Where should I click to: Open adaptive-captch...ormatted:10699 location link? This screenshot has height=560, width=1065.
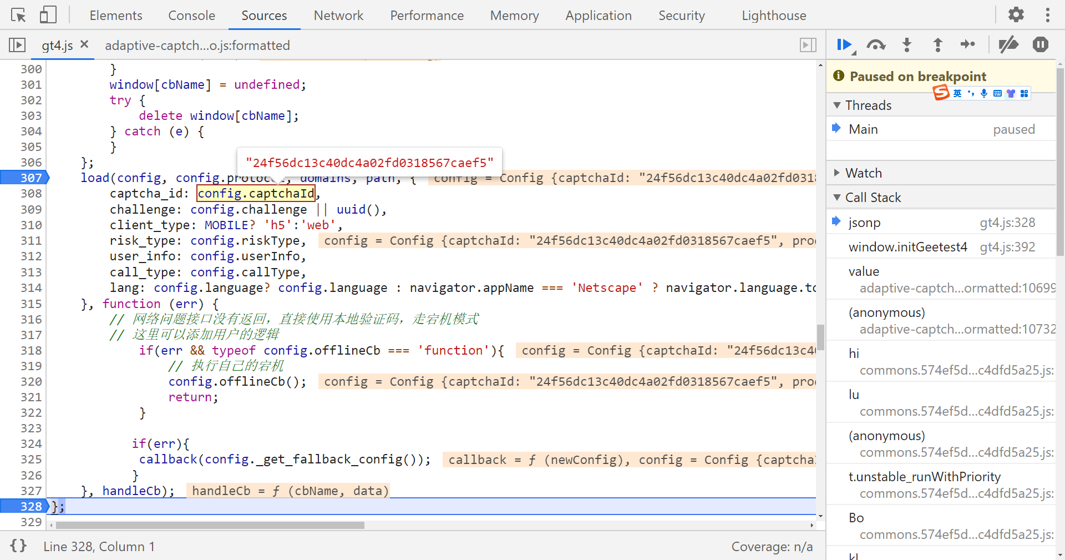957,287
